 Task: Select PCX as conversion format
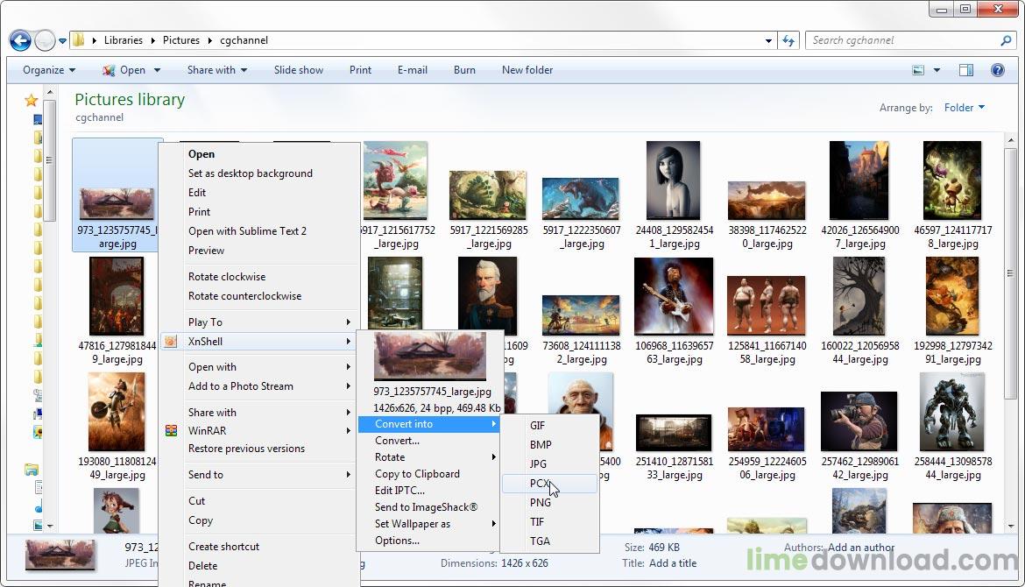[539, 483]
